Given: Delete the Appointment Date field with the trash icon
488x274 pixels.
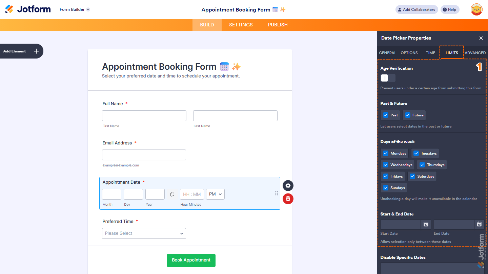Looking at the screenshot, I should pyautogui.click(x=288, y=199).
